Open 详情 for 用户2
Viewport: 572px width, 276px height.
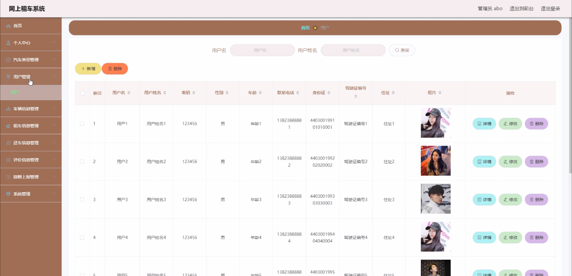pyautogui.click(x=484, y=161)
